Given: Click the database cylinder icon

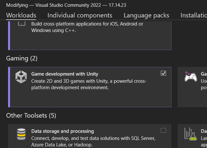Looking at the screenshot, I should coord(21,134).
